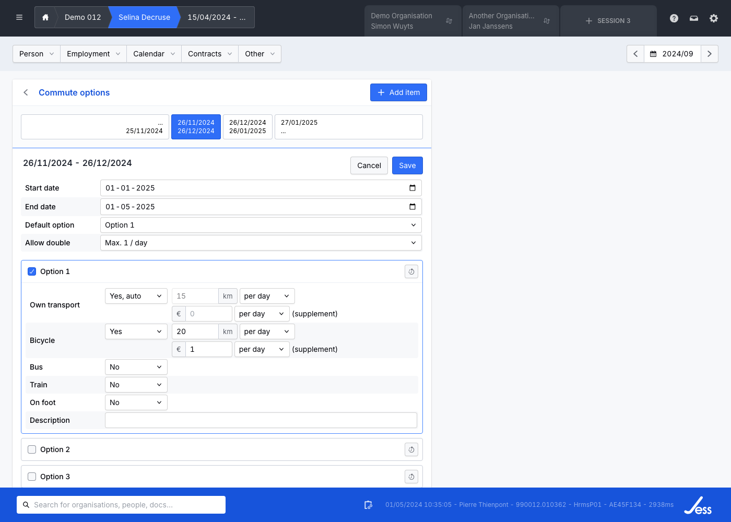The height and width of the screenshot is (522, 731).
Task: Focus the Description text field
Action: (261, 420)
